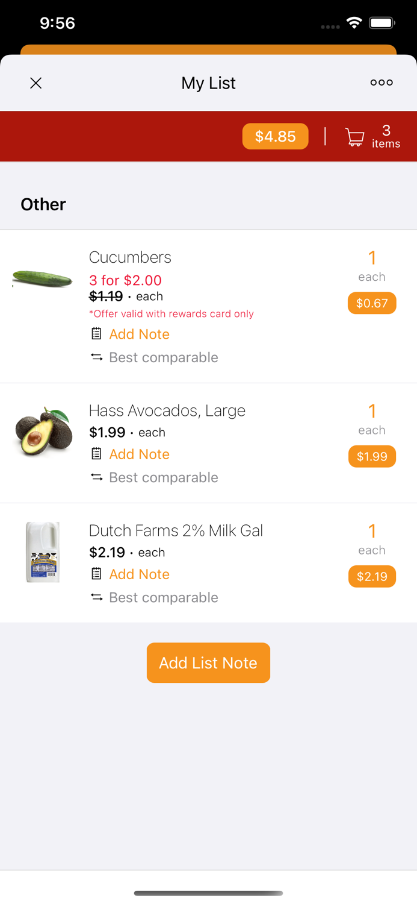Click the note icon for Dutch Farms Milk
The width and height of the screenshot is (417, 904).
[x=96, y=574]
